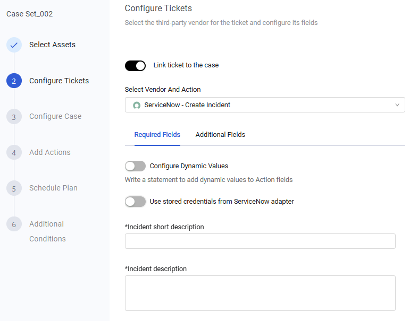
Task: Enable the Configure Dynamic Values toggle
Action: click(x=135, y=166)
